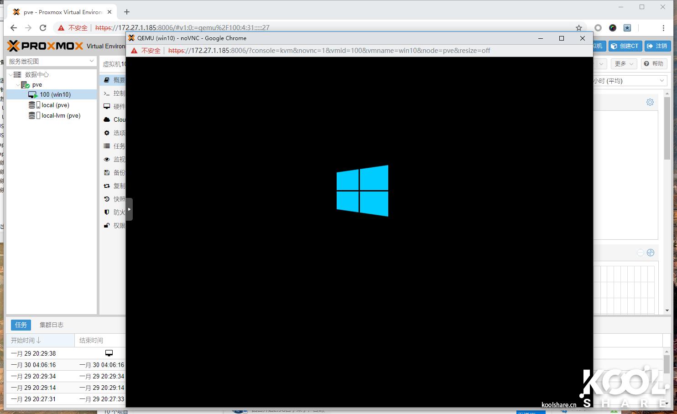Screen dimensions: 677x414
Task: Open the hardware monitor icon in VM menu
Action: (107, 106)
